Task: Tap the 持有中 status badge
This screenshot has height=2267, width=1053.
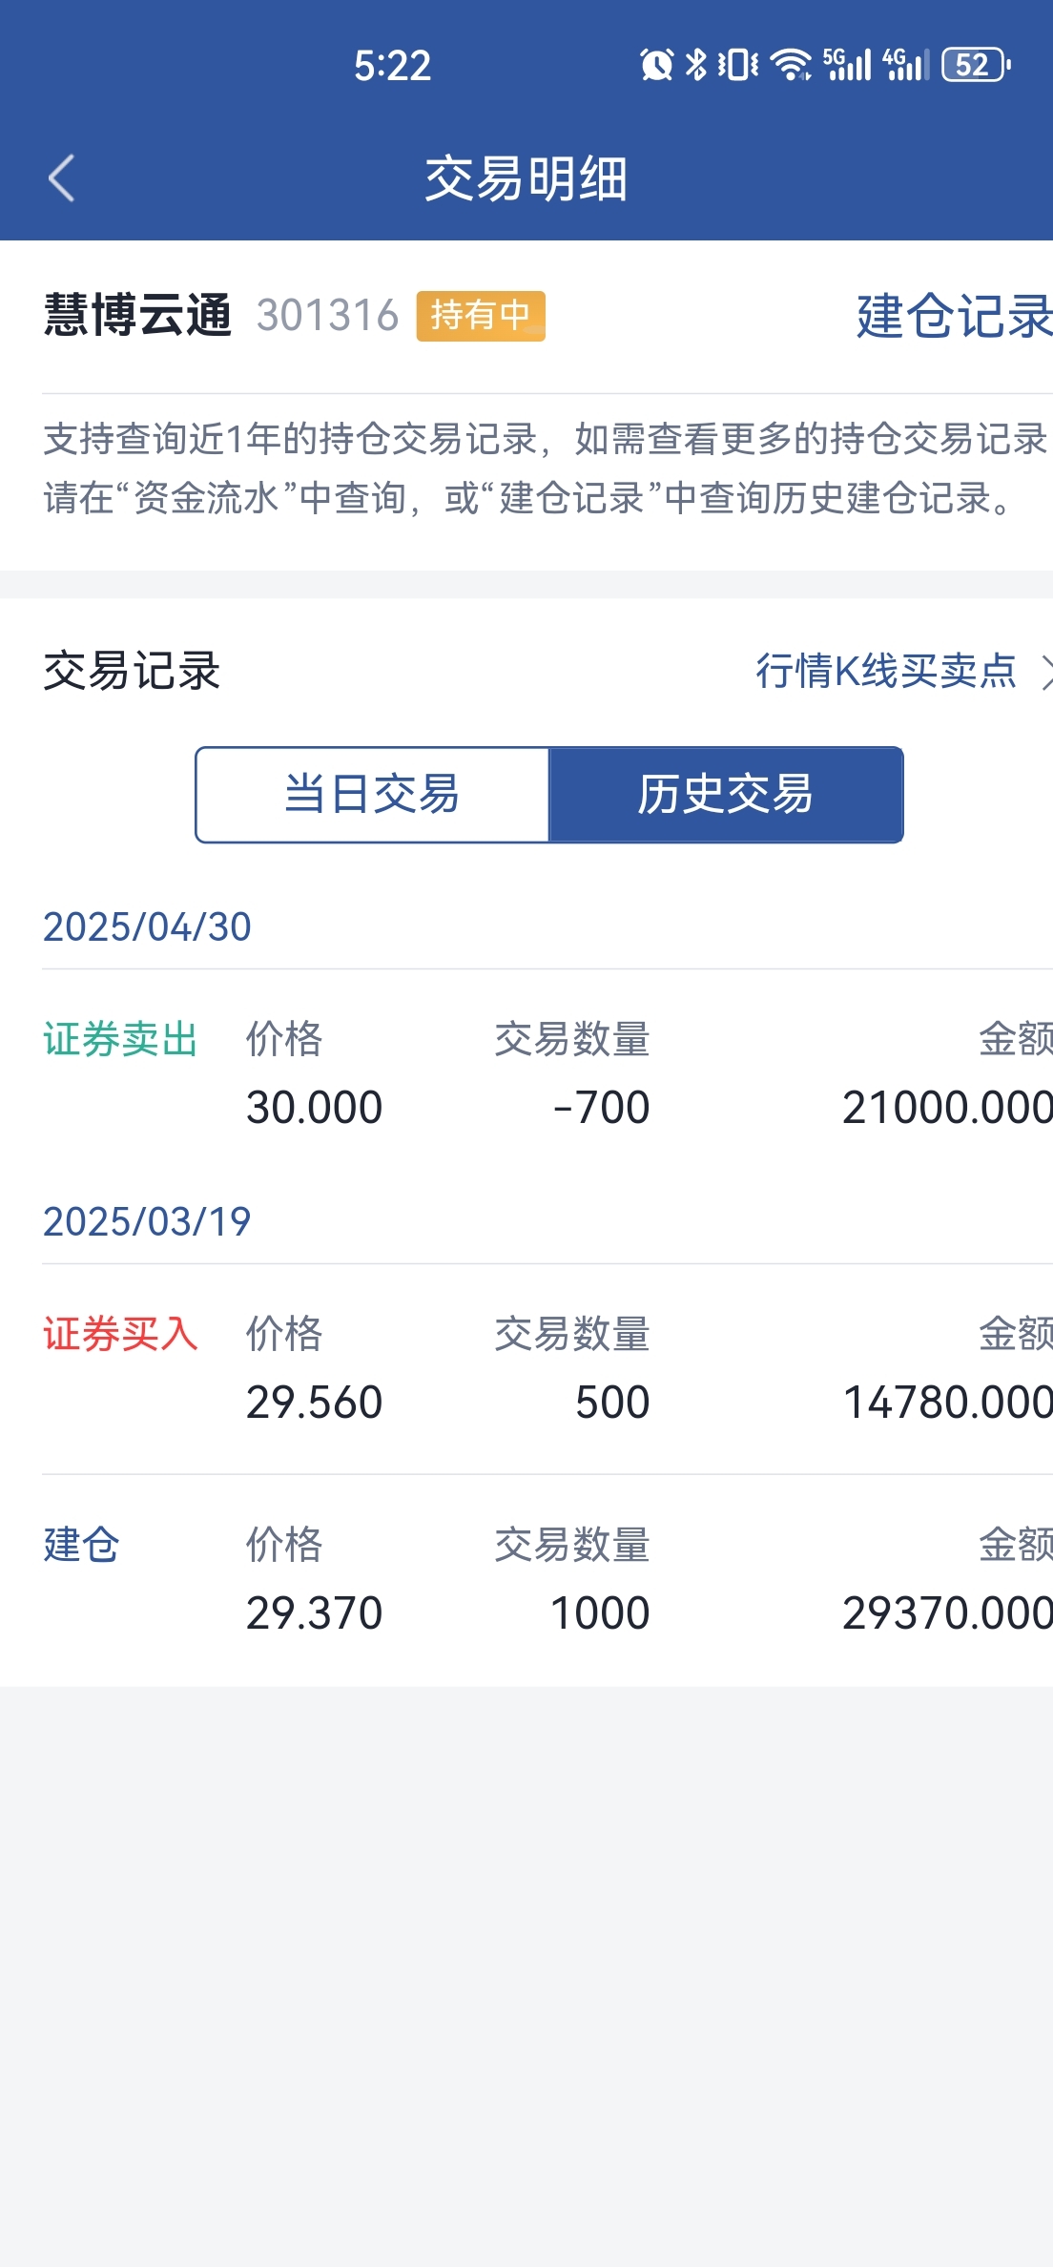Action: tap(481, 316)
